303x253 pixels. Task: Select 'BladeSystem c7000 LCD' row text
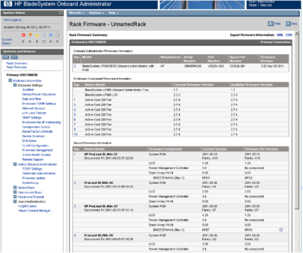click(x=101, y=95)
